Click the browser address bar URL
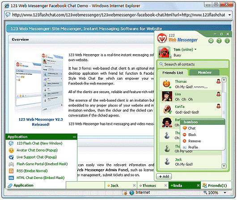This screenshot has height=200, width=237. tap(118, 15)
